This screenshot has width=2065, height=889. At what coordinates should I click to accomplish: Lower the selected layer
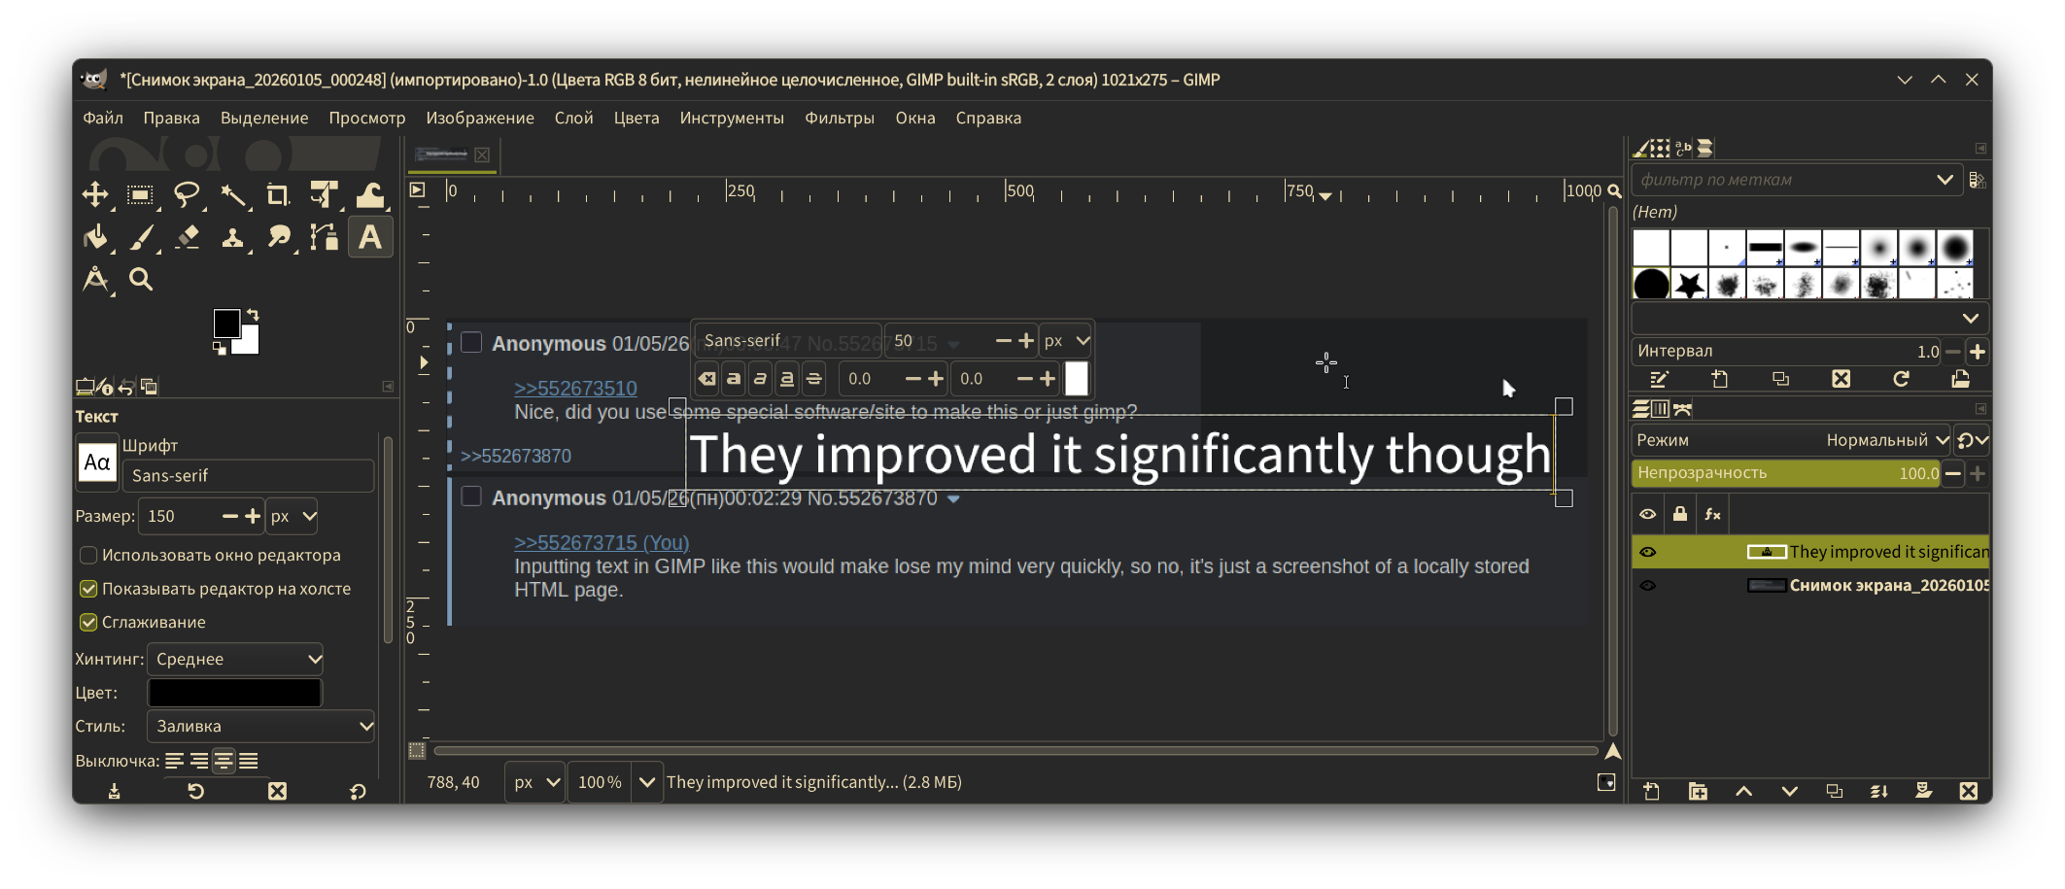pos(1789,791)
